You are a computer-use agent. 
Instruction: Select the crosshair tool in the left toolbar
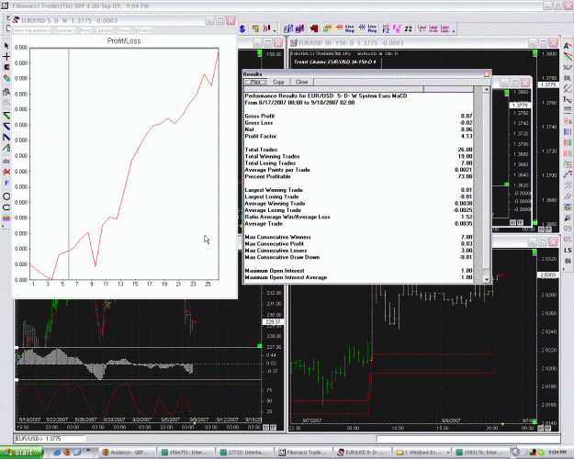tap(6, 56)
